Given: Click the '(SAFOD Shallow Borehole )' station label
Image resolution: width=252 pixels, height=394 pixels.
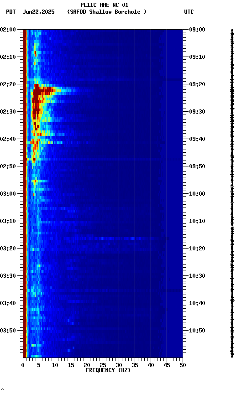Looking at the screenshot, I should pyautogui.click(x=107, y=12).
